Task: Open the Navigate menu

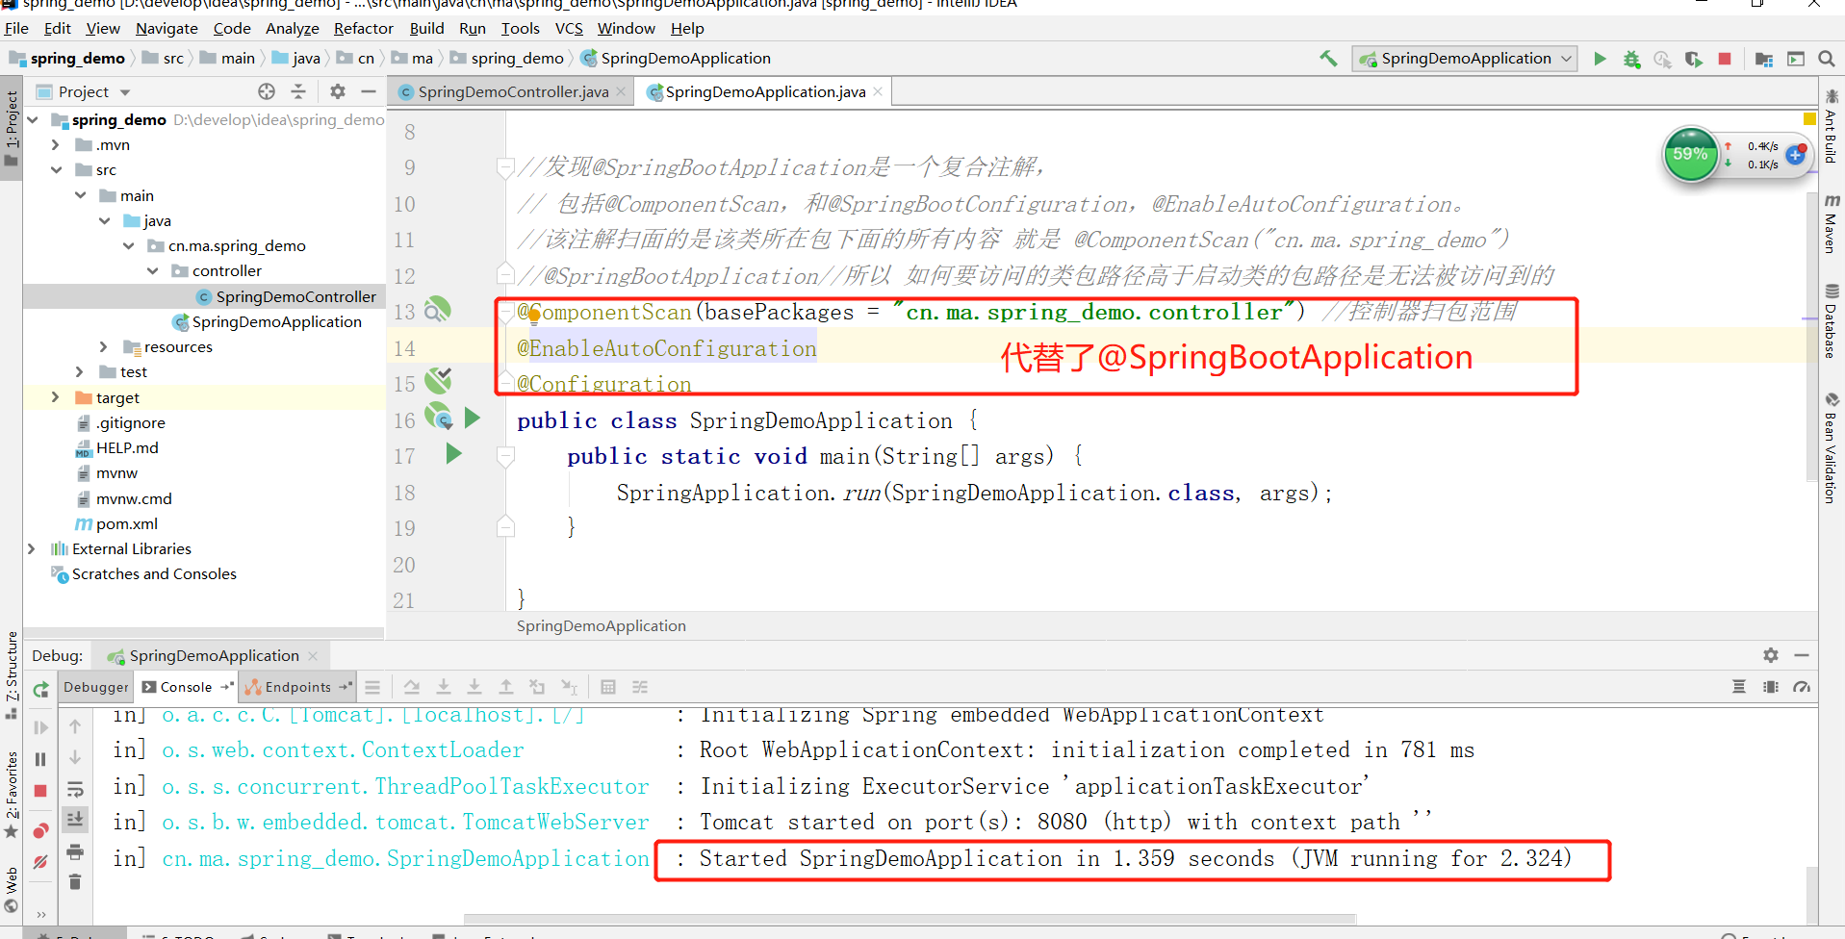Action: click(167, 29)
